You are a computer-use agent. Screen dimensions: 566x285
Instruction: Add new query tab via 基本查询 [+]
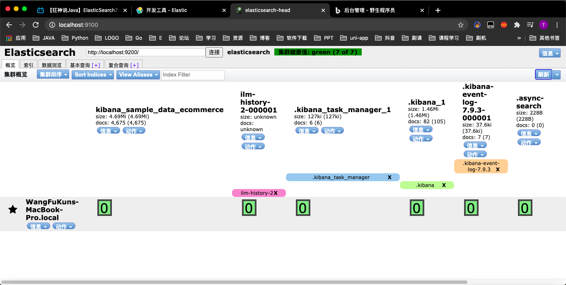(x=96, y=65)
